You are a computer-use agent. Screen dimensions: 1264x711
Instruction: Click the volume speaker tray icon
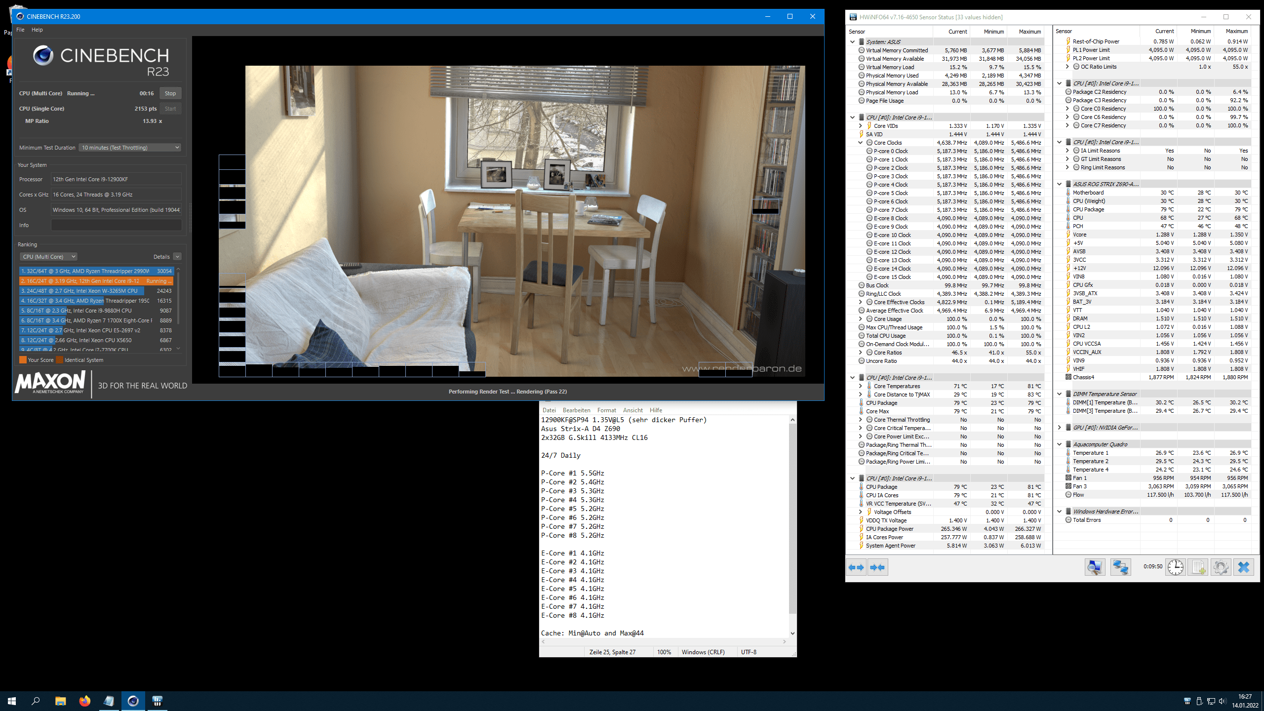click(1222, 701)
